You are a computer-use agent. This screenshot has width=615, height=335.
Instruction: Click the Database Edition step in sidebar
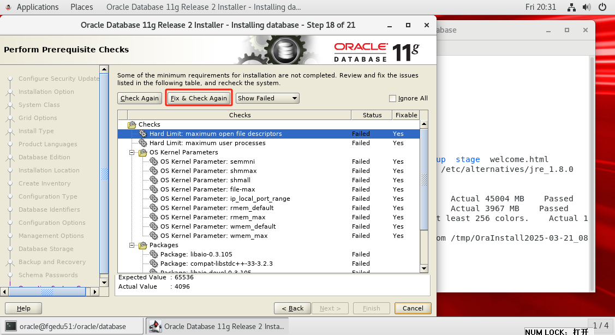tap(44, 157)
